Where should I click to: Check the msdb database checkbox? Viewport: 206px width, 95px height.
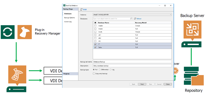click(95, 32)
